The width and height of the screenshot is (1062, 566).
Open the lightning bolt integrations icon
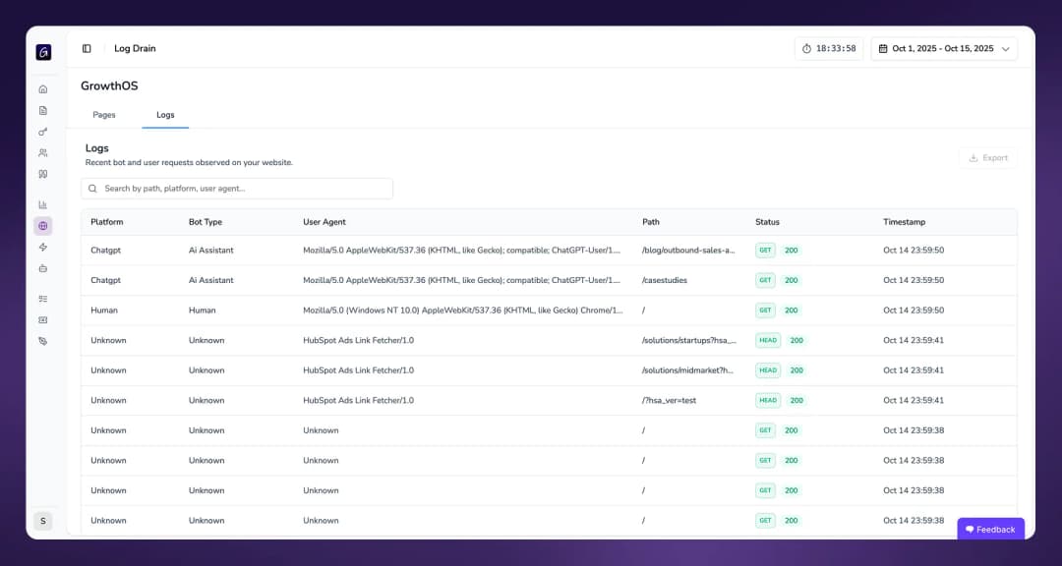click(43, 247)
